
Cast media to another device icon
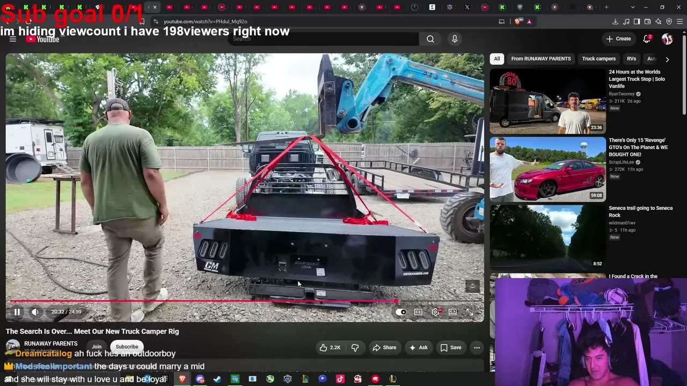(502, 21)
